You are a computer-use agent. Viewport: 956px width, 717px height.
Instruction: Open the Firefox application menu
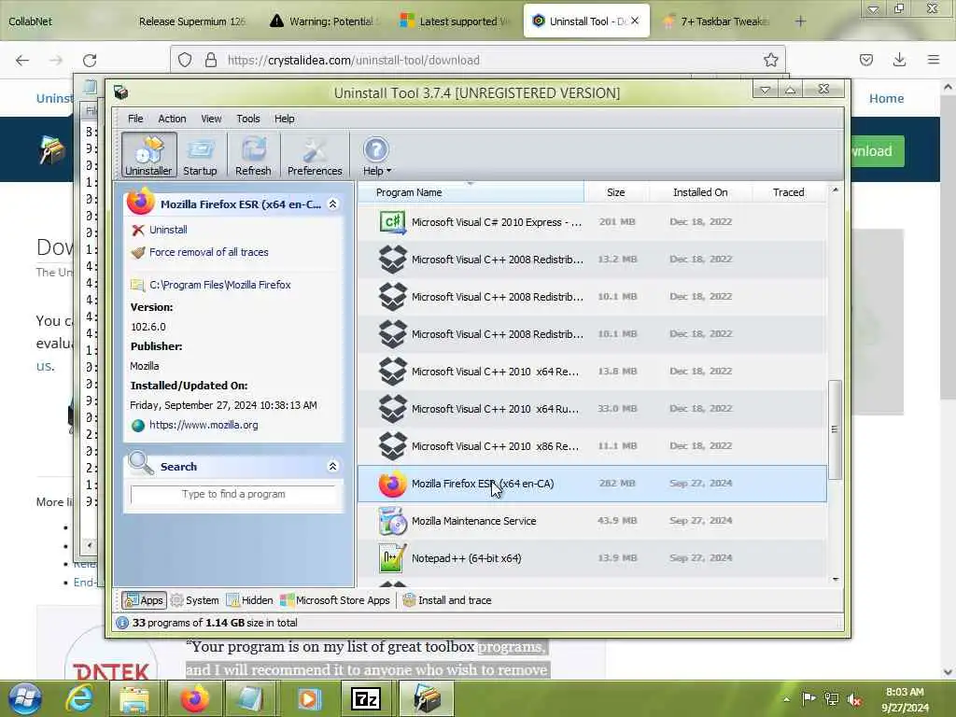pyautogui.click(x=934, y=59)
